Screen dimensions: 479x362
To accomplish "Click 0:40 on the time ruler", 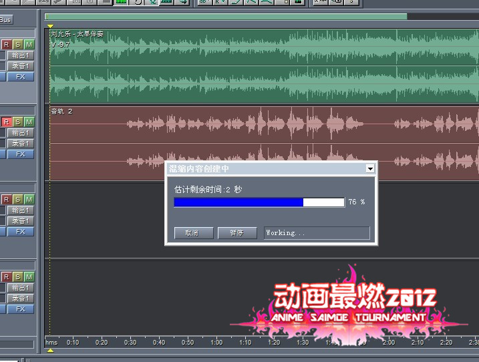I will tap(159, 343).
